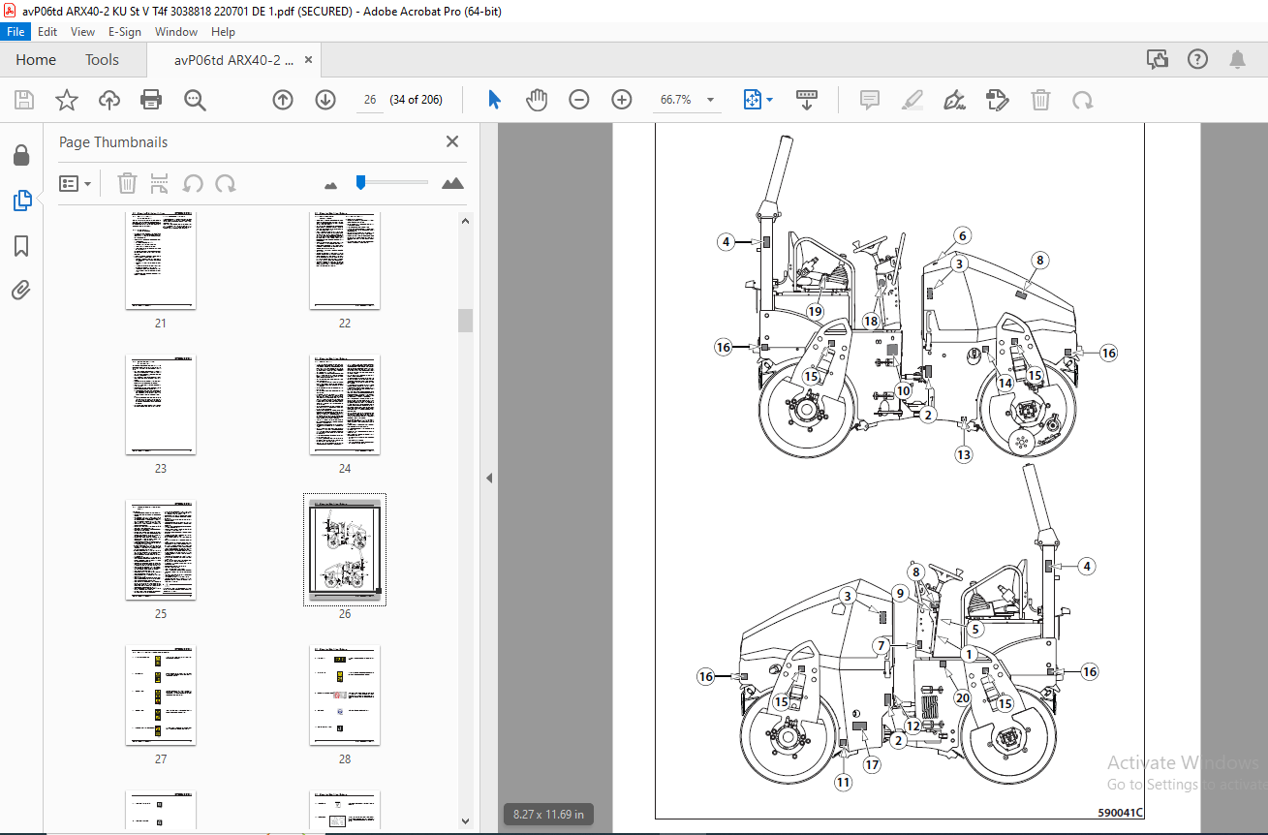Zoom out with the minus button

579,100
